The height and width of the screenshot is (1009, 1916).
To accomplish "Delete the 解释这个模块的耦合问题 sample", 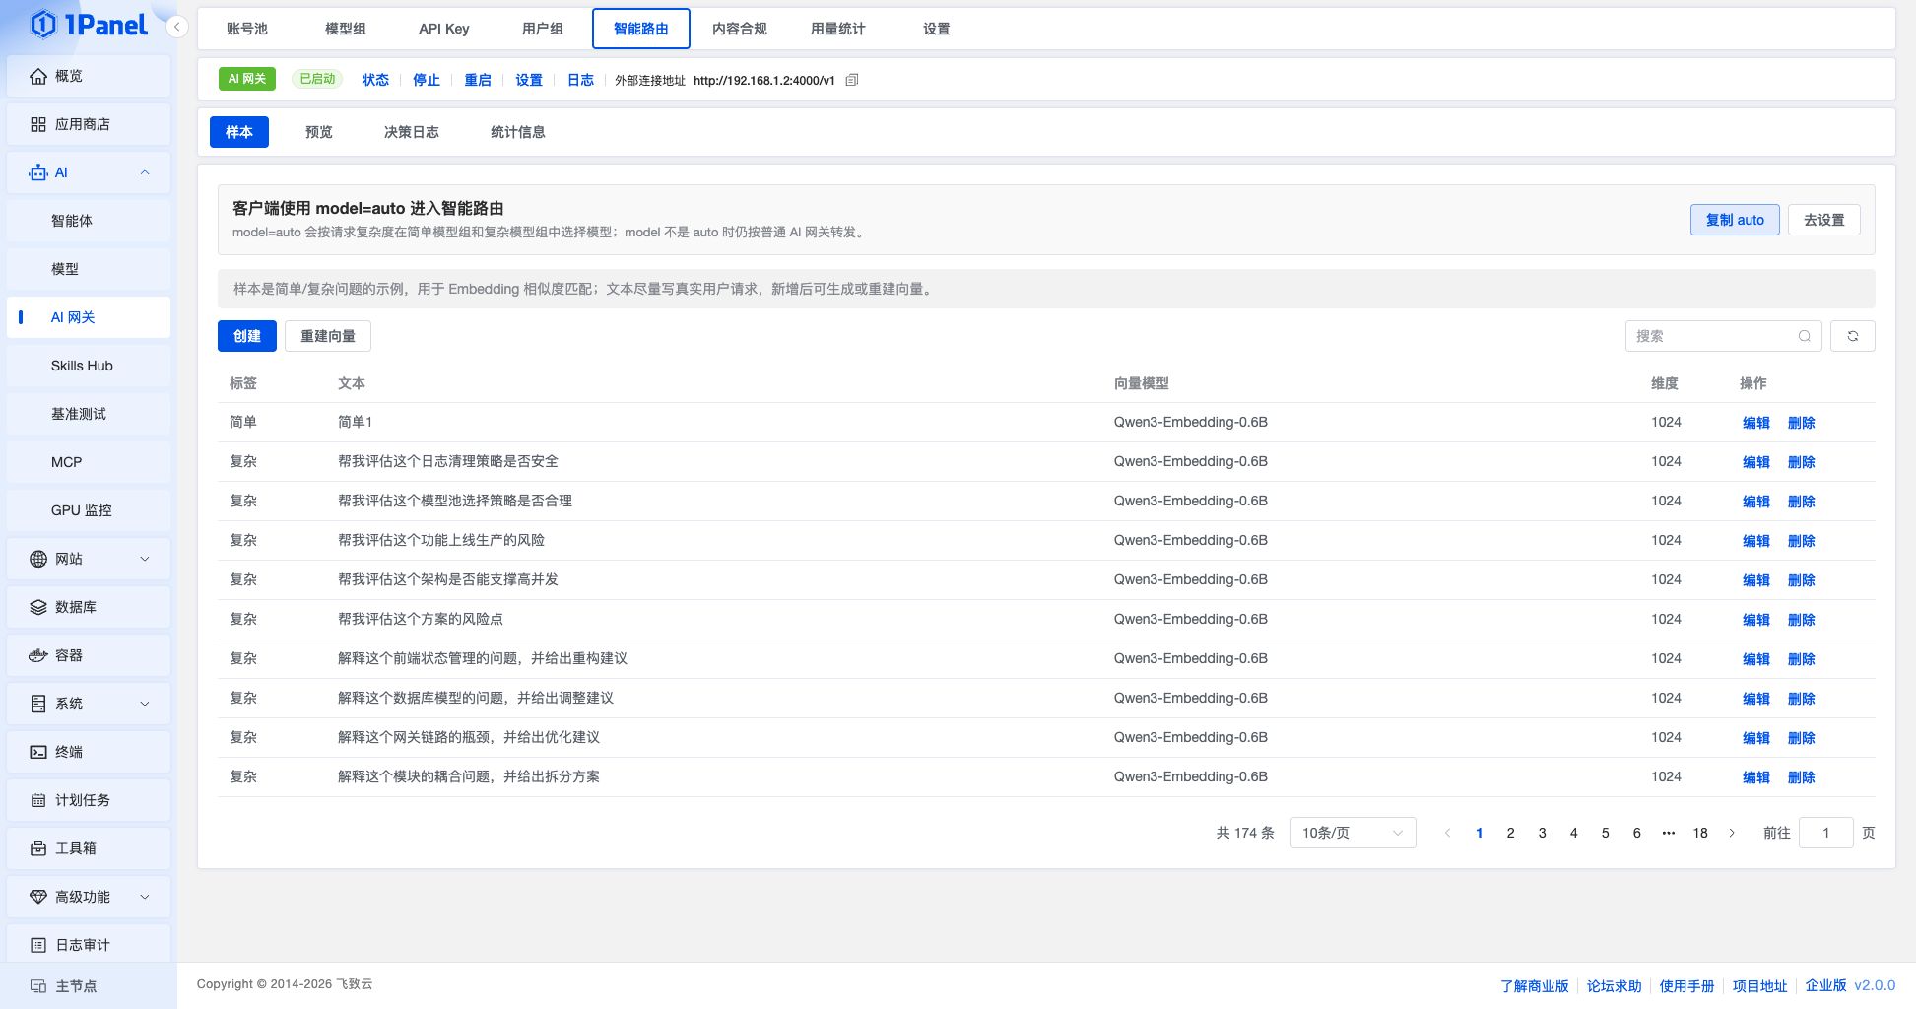I will coord(1802,777).
